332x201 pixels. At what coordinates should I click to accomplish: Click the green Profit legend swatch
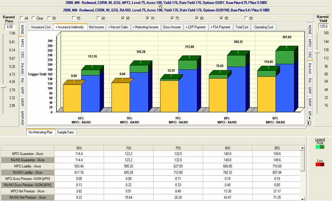(x=320, y=147)
